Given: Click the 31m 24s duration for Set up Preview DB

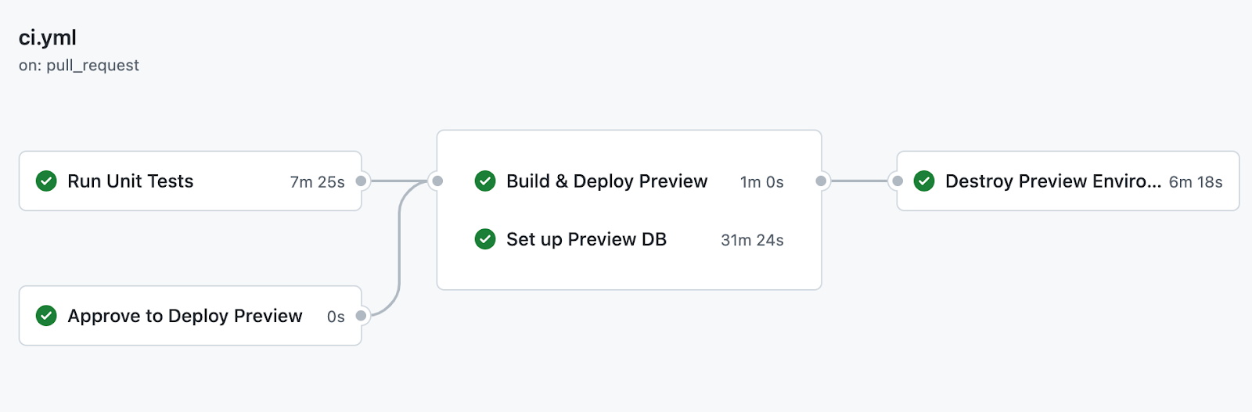Looking at the screenshot, I should pos(752,240).
